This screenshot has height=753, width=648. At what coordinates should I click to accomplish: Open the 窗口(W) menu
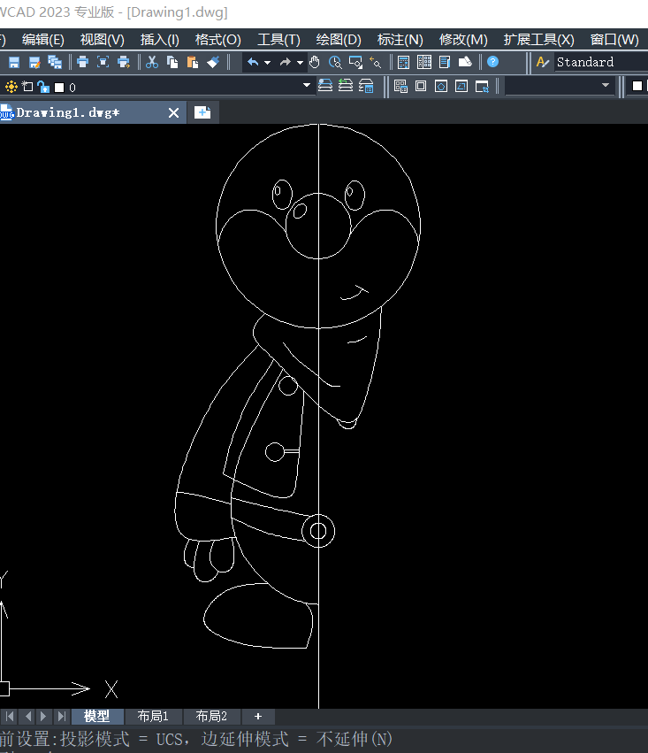614,40
